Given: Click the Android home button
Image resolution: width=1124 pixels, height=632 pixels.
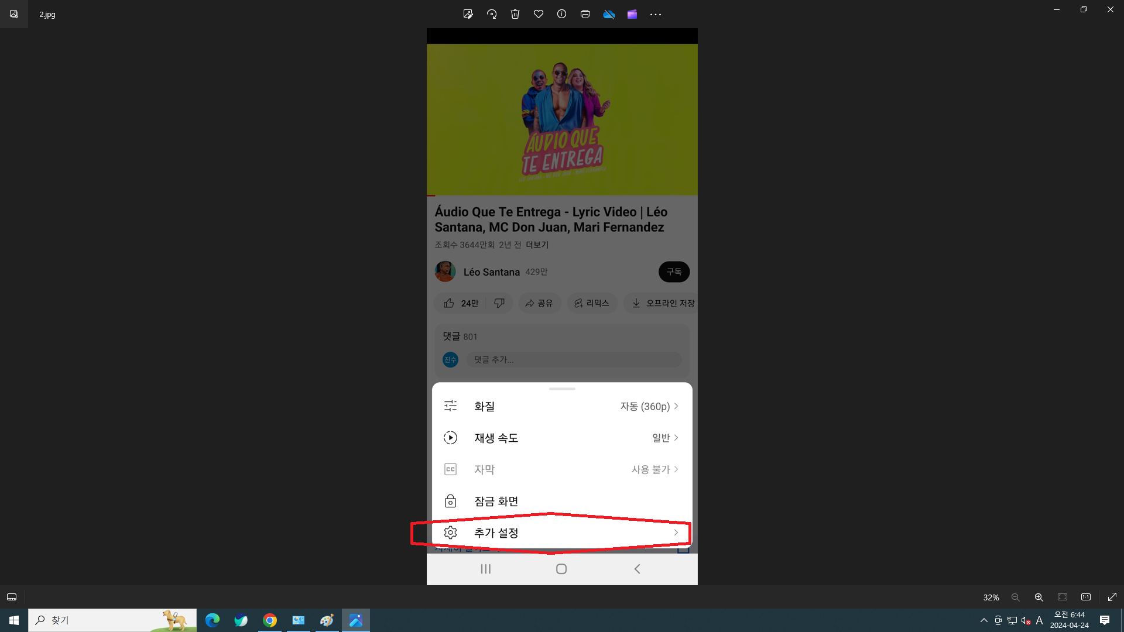Looking at the screenshot, I should [561, 569].
